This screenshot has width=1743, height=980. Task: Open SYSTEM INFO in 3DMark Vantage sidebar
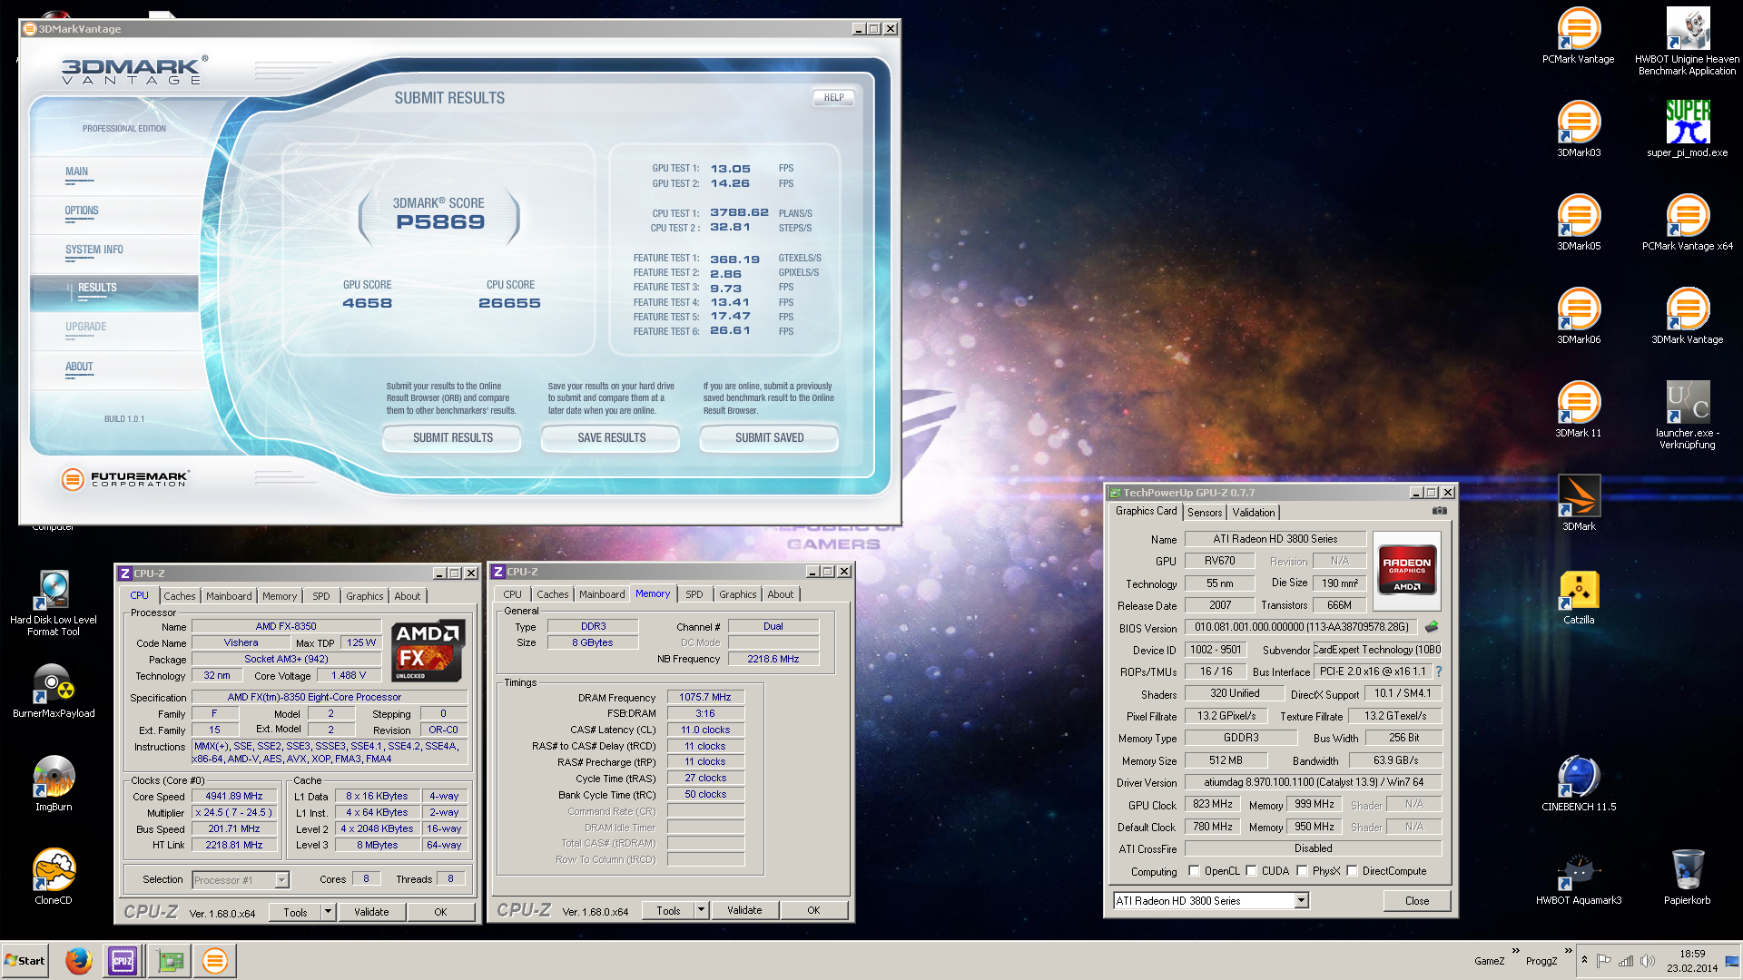[94, 250]
